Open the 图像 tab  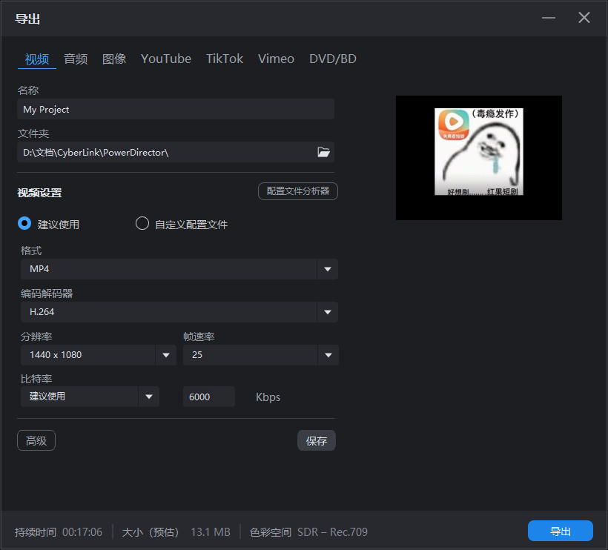[114, 59]
